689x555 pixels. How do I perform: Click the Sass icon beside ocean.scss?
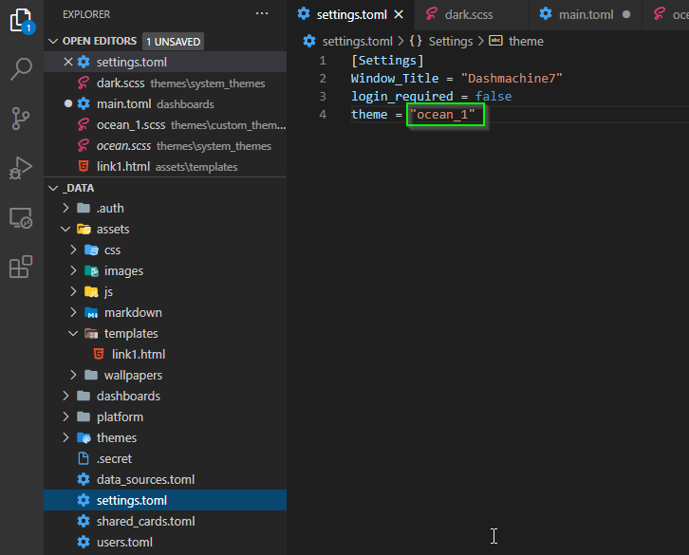(x=84, y=145)
